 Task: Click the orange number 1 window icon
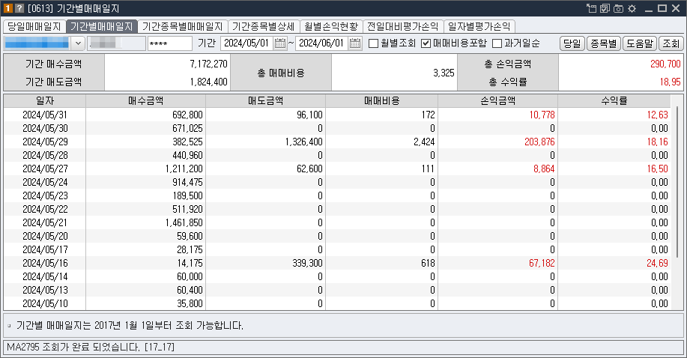(x=8, y=8)
